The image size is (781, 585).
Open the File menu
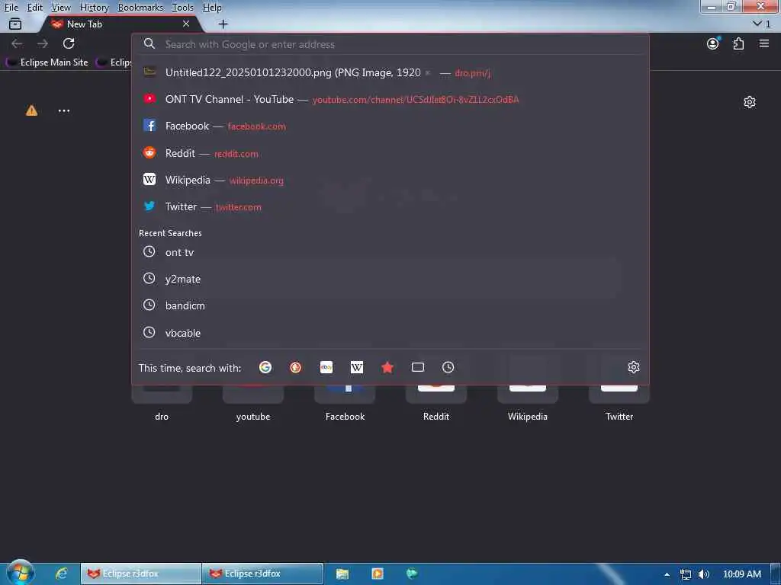[x=11, y=8]
